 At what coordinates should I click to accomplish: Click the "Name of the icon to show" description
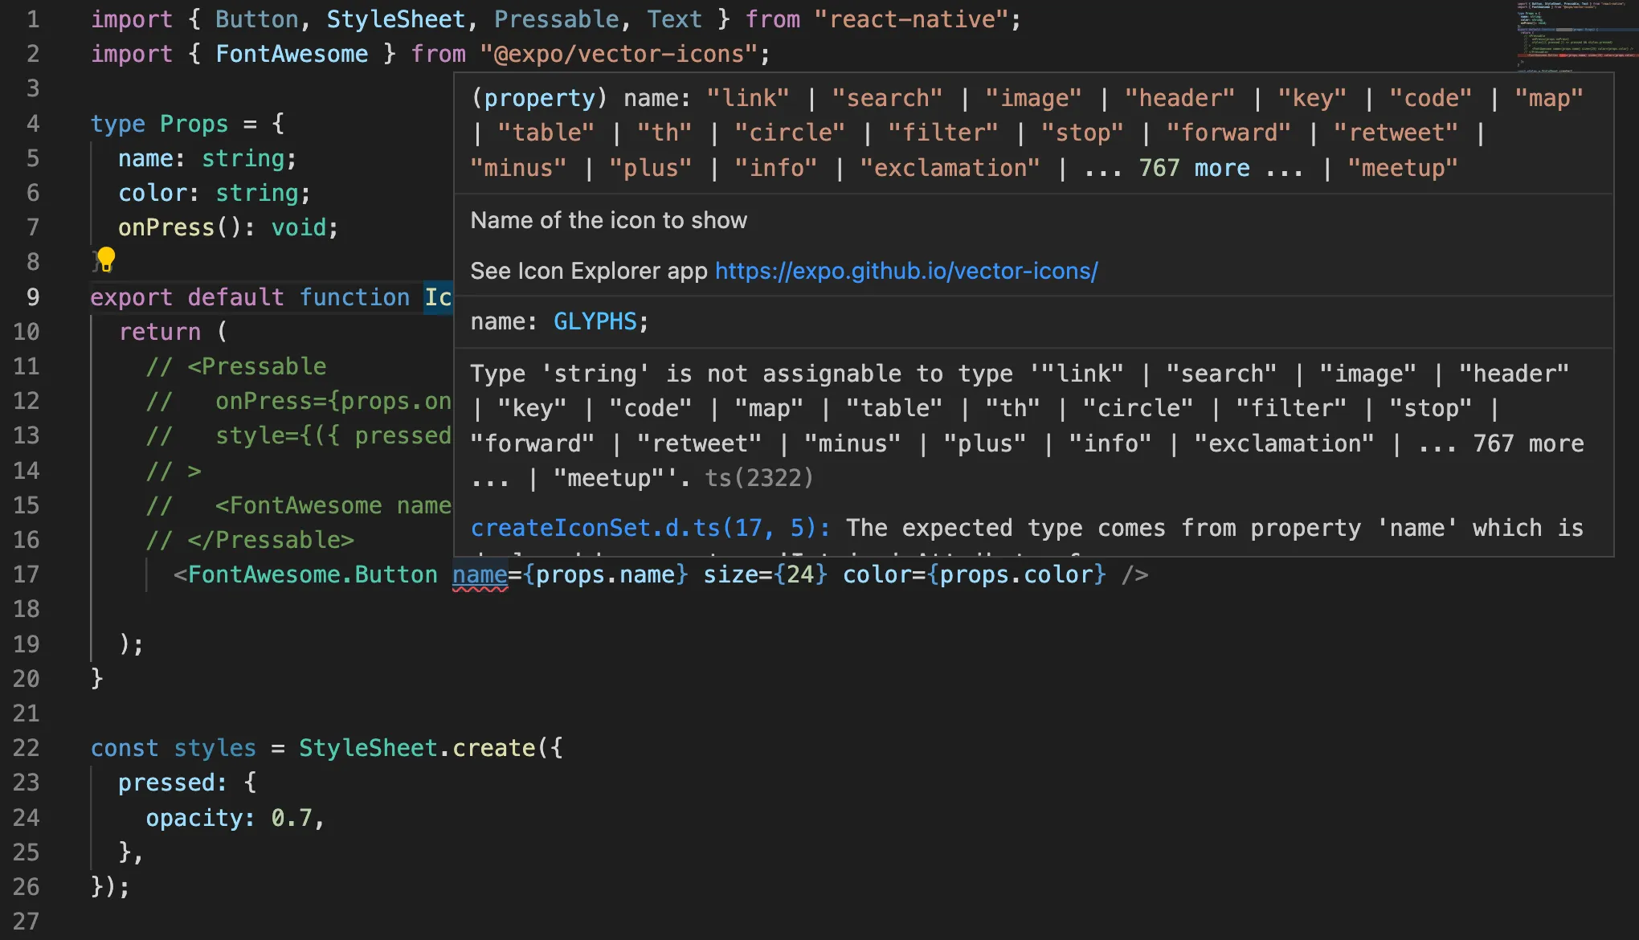point(608,220)
